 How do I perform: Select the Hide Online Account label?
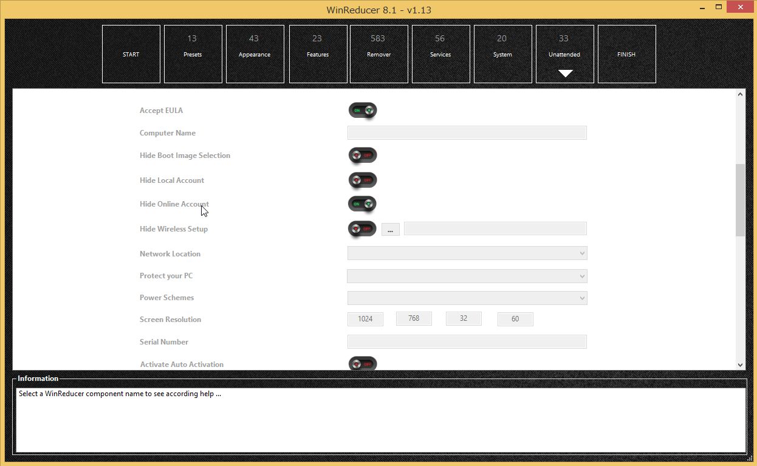point(174,204)
